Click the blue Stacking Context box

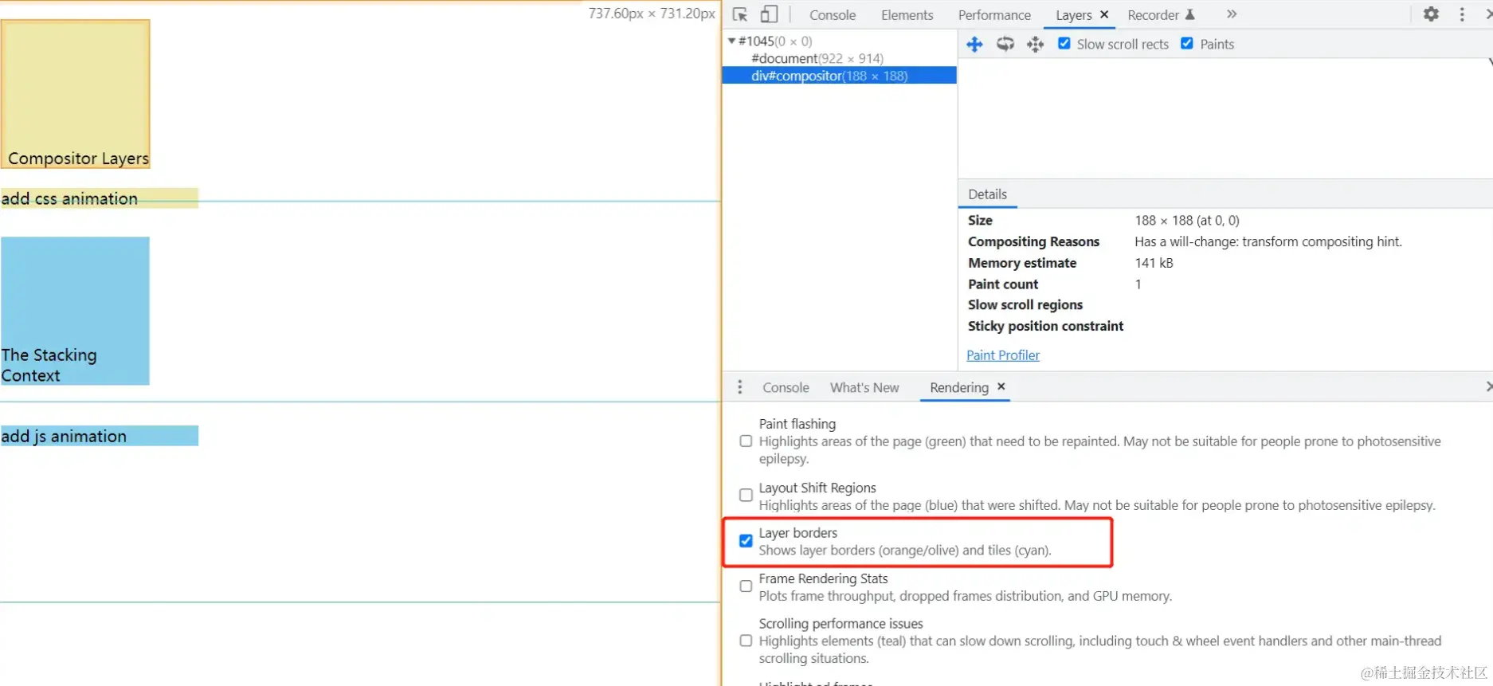coord(75,311)
